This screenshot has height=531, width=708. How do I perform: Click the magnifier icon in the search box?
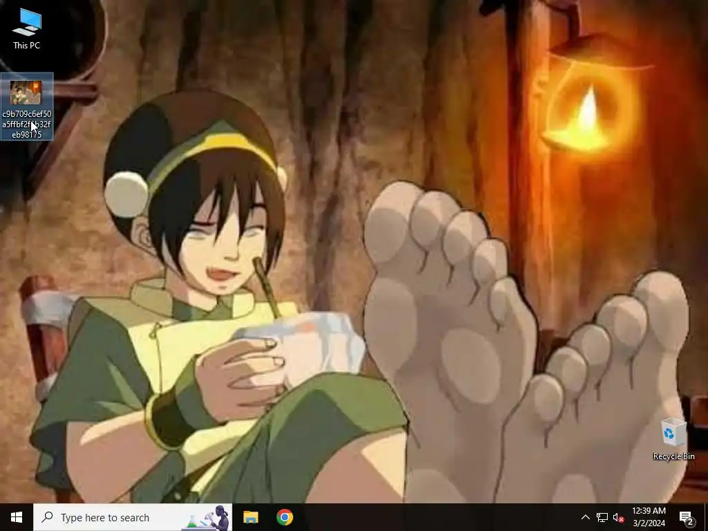pyautogui.click(x=47, y=517)
